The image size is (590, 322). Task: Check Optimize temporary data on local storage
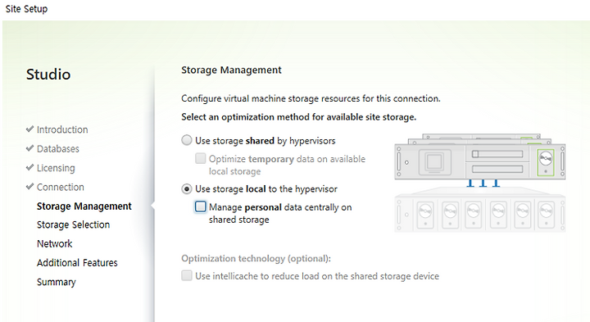pos(201,158)
